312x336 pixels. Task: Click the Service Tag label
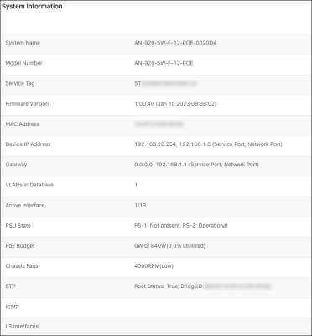[x=20, y=83]
